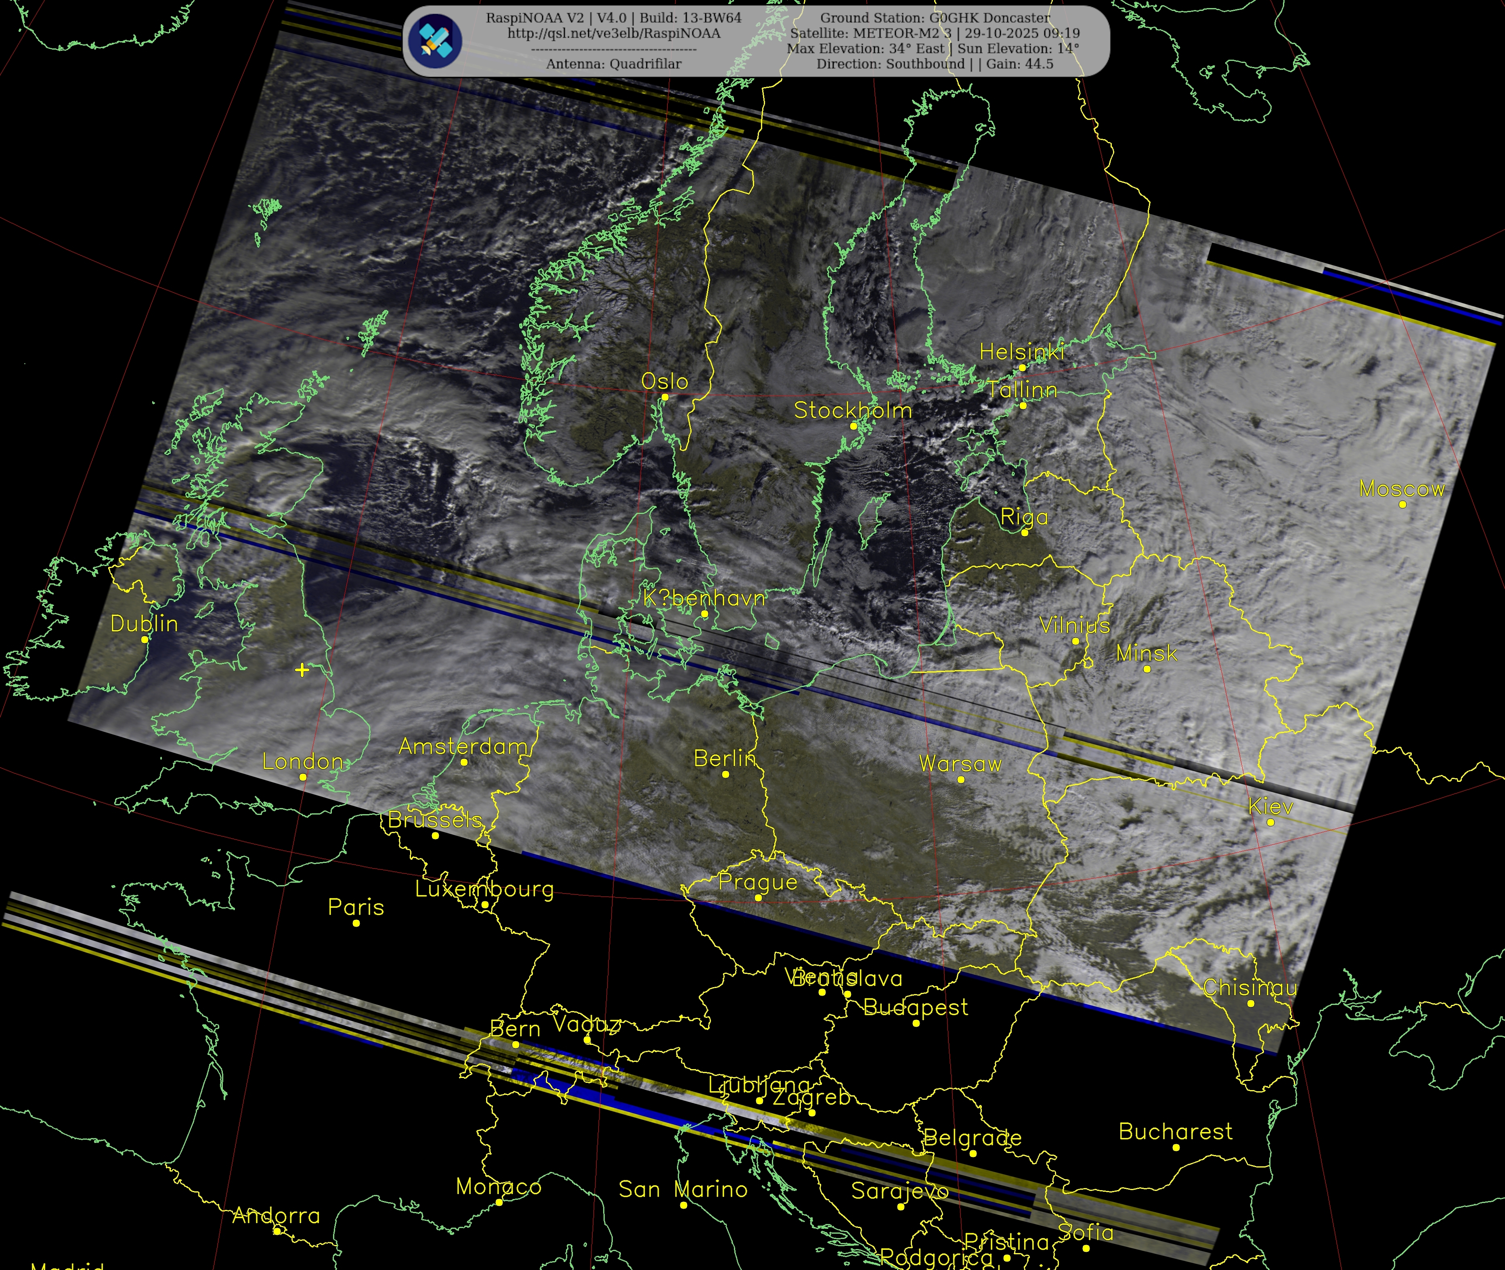The width and height of the screenshot is (1505, 1270).
Task: Click the Minsk city dot marker
Action: [1147, 669]
